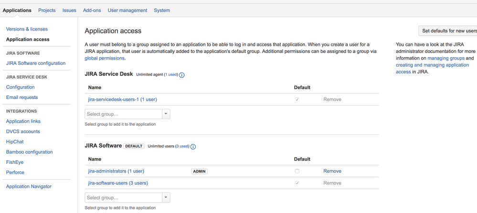Open jira-software-users group
The height and width of the screenshot is (213, 477).
pyautogui.click(x=118, y=183)
